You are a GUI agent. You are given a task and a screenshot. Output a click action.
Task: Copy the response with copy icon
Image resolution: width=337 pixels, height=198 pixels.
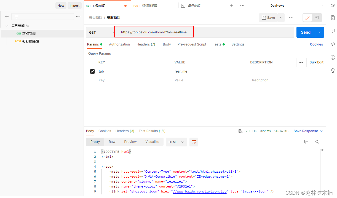[306, 142]
